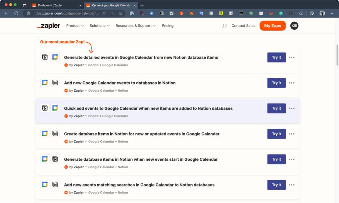339x203 pixels.
Task: Go back using browser back arrow
Action: pos(6,13)
